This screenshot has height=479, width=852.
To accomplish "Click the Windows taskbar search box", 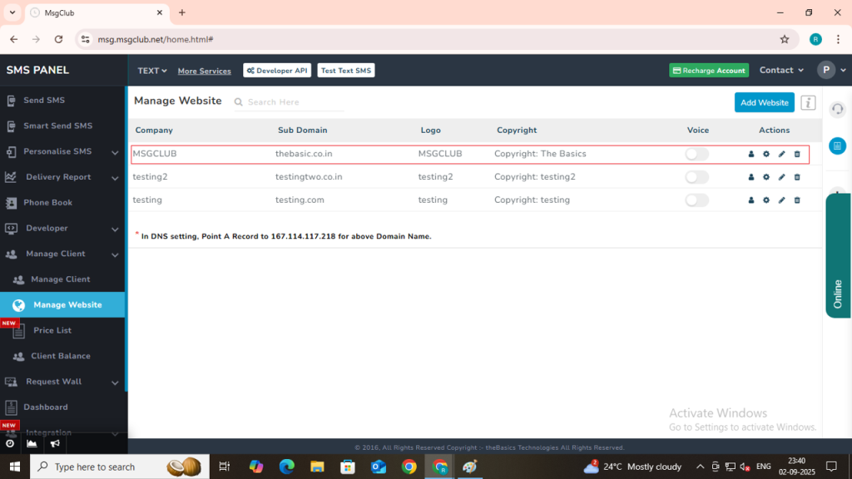I will click(x=120, y=467).
